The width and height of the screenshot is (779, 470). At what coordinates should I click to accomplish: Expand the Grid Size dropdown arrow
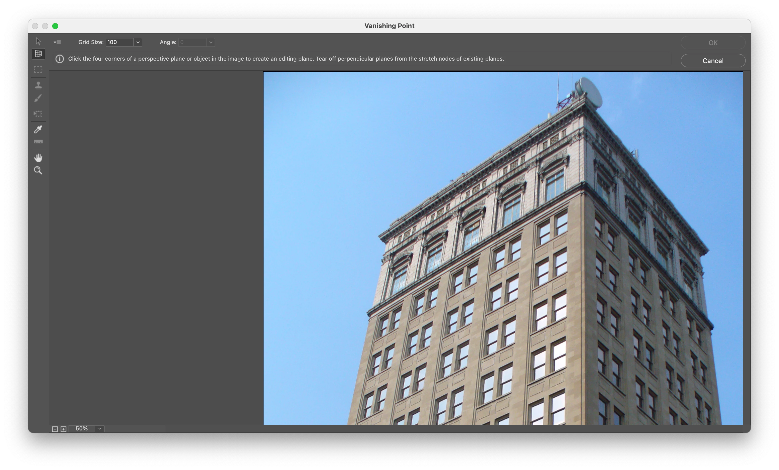click(x=138, y=42)
